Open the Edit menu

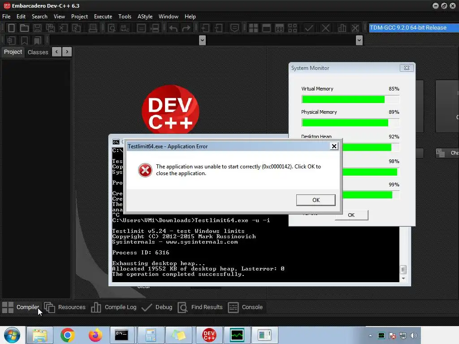(21, 17)
